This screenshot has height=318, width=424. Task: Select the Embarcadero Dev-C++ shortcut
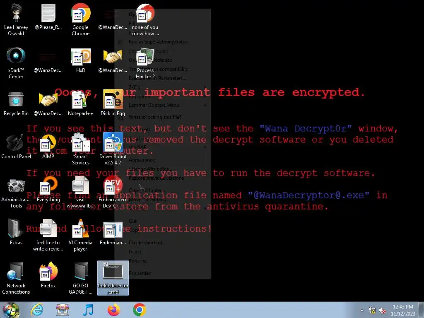pos(113,193)
